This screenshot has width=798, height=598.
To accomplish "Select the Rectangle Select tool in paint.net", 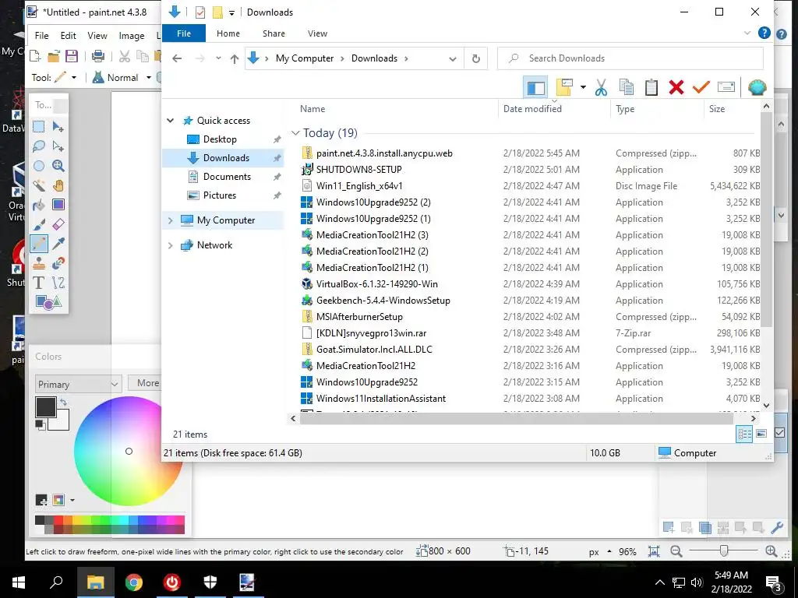I will click(x=39, y=127).
